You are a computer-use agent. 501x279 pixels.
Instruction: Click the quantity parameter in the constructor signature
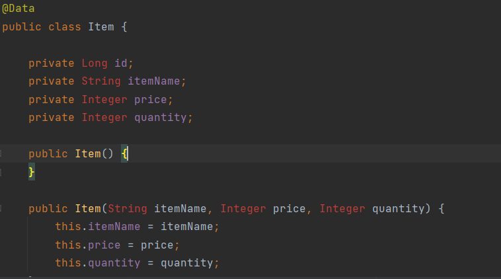point(399,209)
